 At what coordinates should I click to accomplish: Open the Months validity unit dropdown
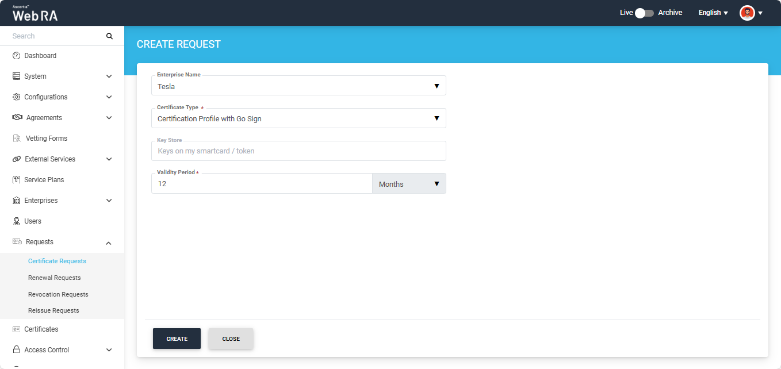(x=409, y=184)
